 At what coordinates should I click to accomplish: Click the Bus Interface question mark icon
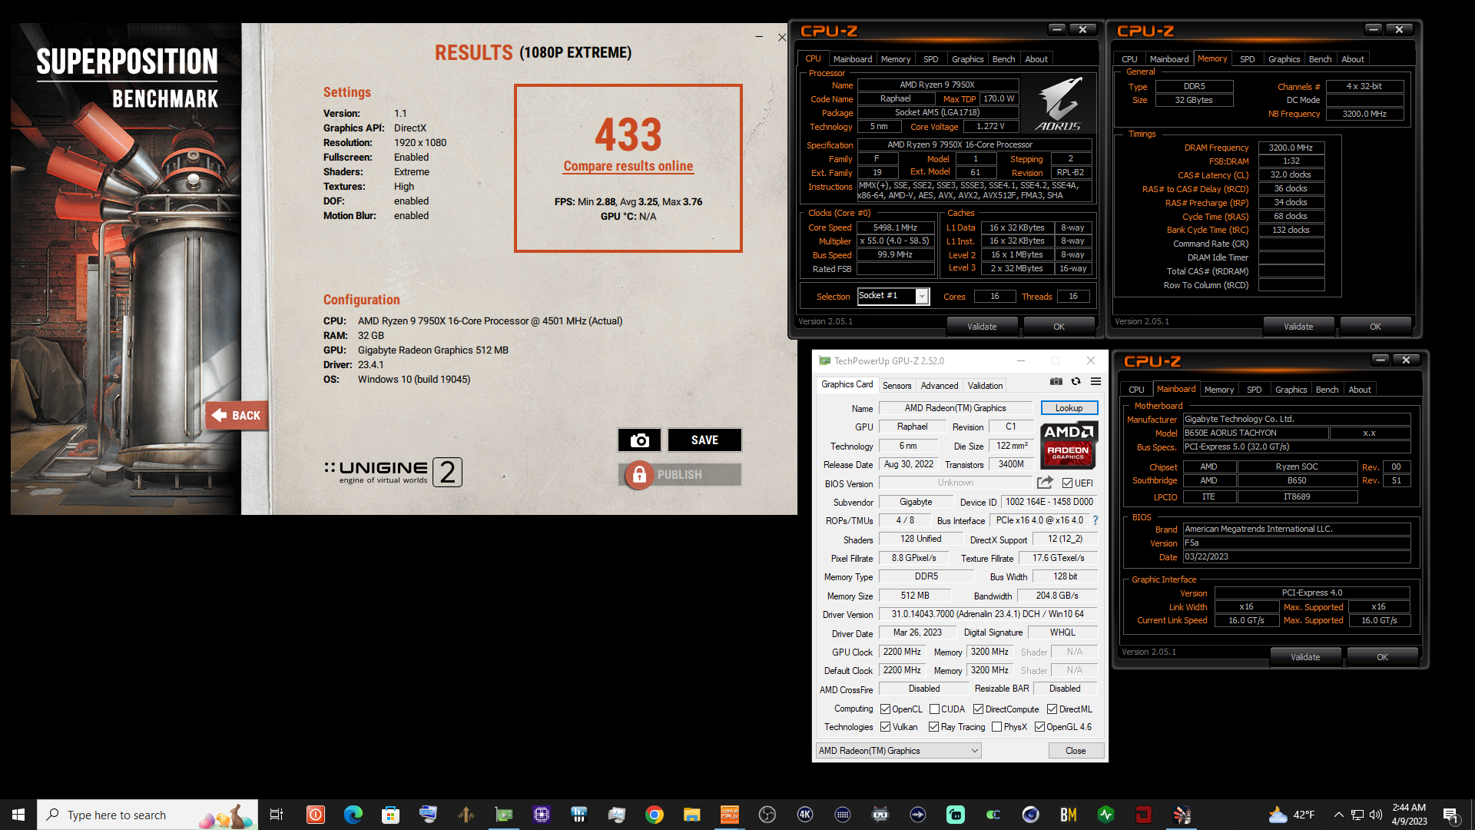tap(1095, 520)
